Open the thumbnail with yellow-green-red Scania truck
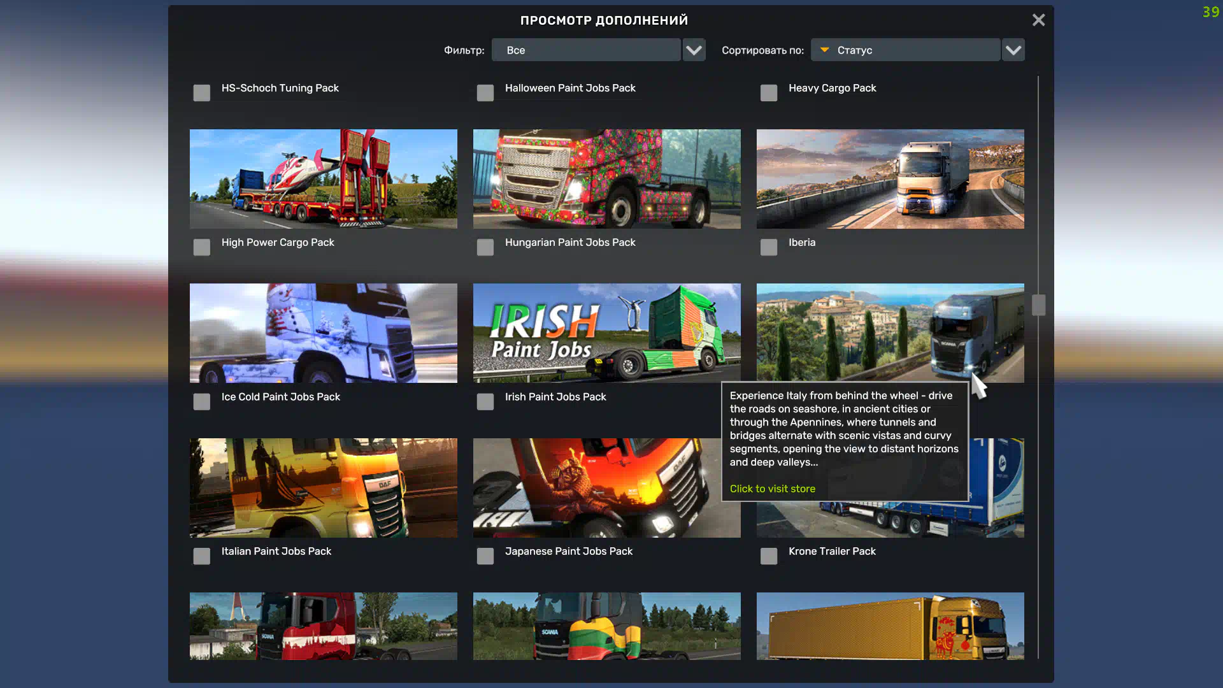Viewport: 1223px width, 688px height. click(x=607, y=626)
